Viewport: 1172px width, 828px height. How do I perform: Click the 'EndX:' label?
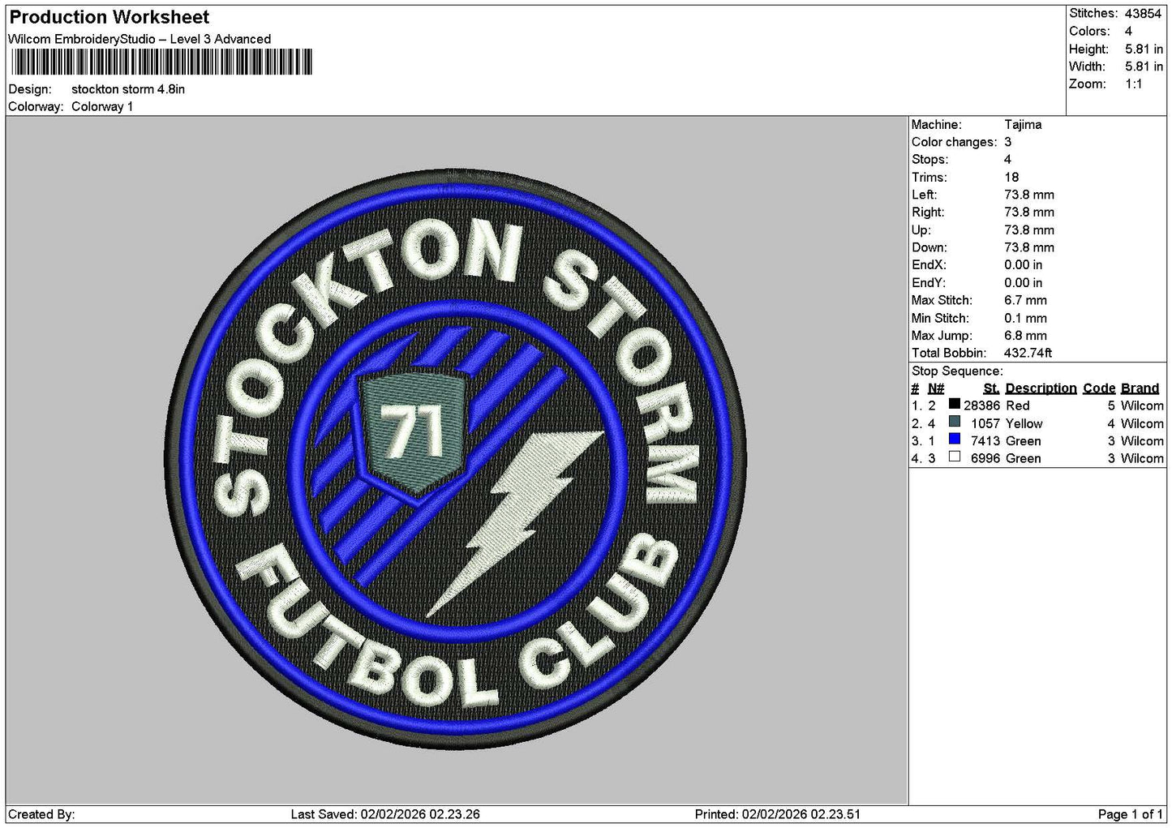(929, 265)
